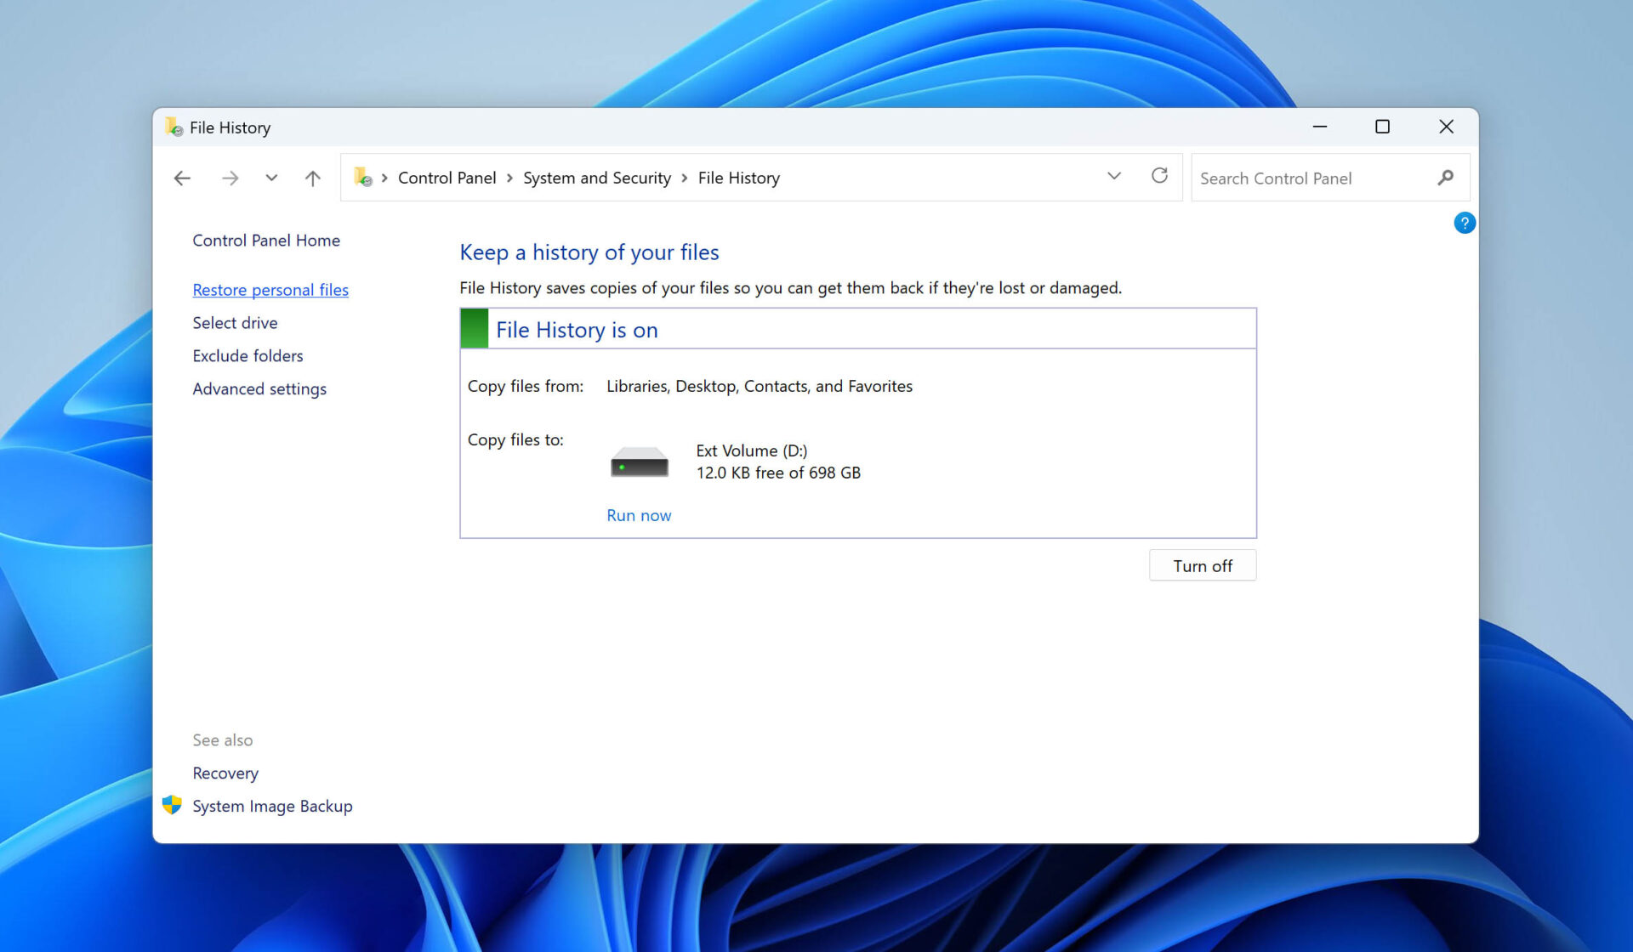The image size is (1633, 952).
Task: Open Advanced settings
Action: 259,388
